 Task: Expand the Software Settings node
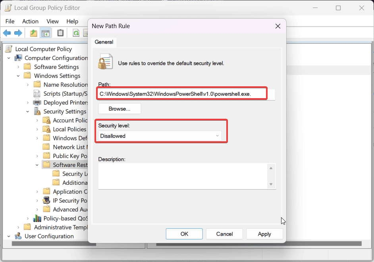18,67
